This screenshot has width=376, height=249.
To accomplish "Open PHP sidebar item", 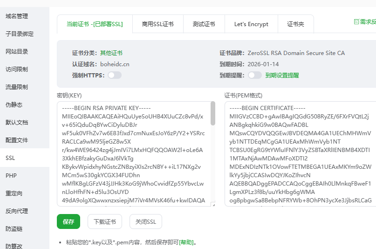I will click(x=11, y=176).
